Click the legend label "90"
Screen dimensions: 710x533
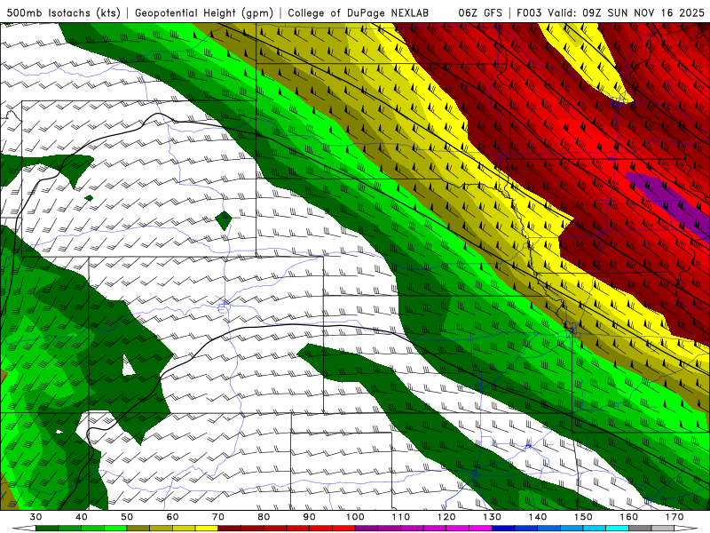[309, 517]
